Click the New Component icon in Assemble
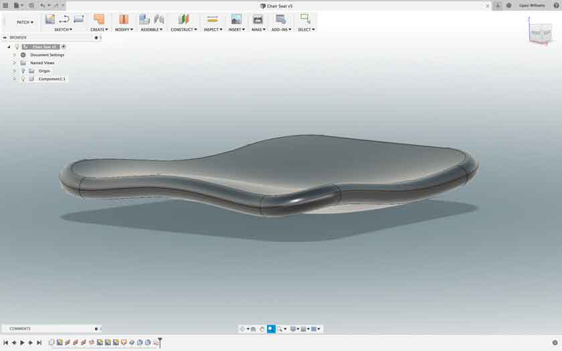Image resolution: width=562 pixels, height=351 pixels. (145, 19)
